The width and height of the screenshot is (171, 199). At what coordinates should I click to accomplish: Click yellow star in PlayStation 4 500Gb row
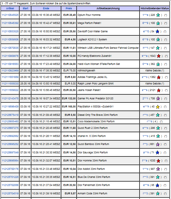coord(158,107)
